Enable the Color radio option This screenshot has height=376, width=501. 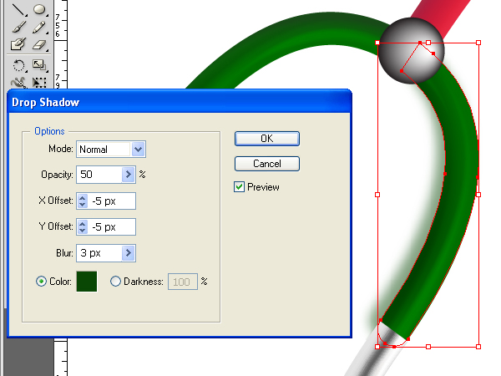[x=41, y=282]
